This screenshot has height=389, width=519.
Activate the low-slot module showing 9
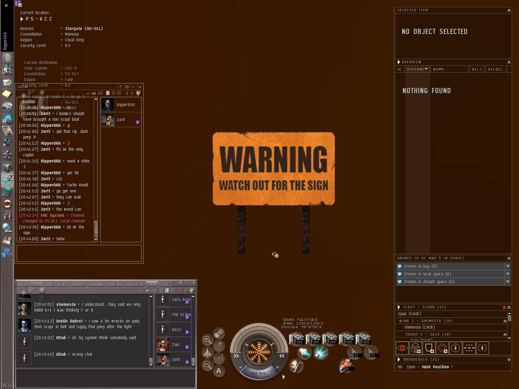click(346, 365)
